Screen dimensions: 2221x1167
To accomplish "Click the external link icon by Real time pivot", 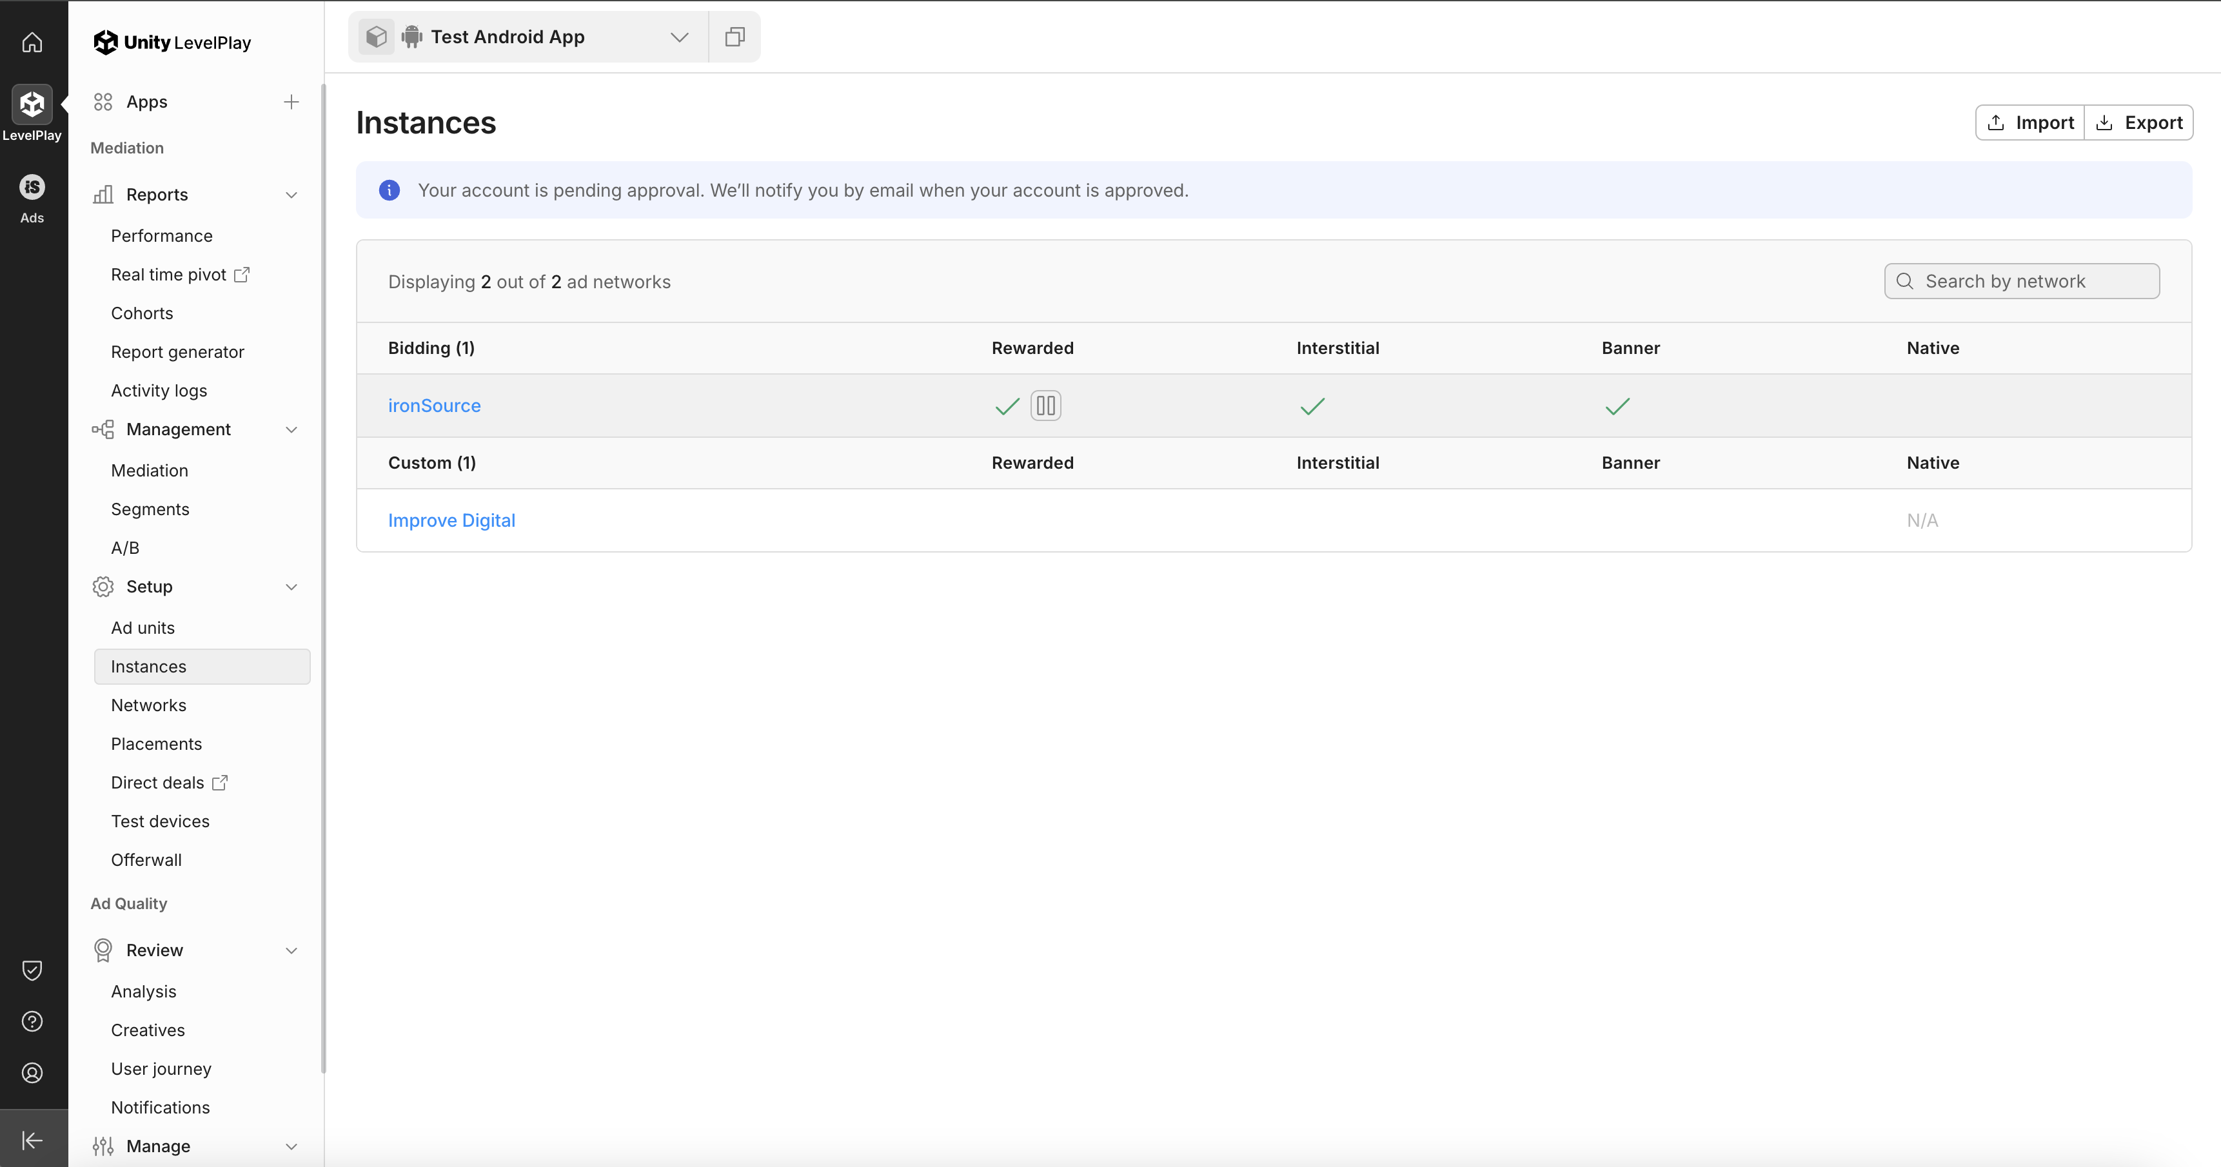I will point(242,275).
